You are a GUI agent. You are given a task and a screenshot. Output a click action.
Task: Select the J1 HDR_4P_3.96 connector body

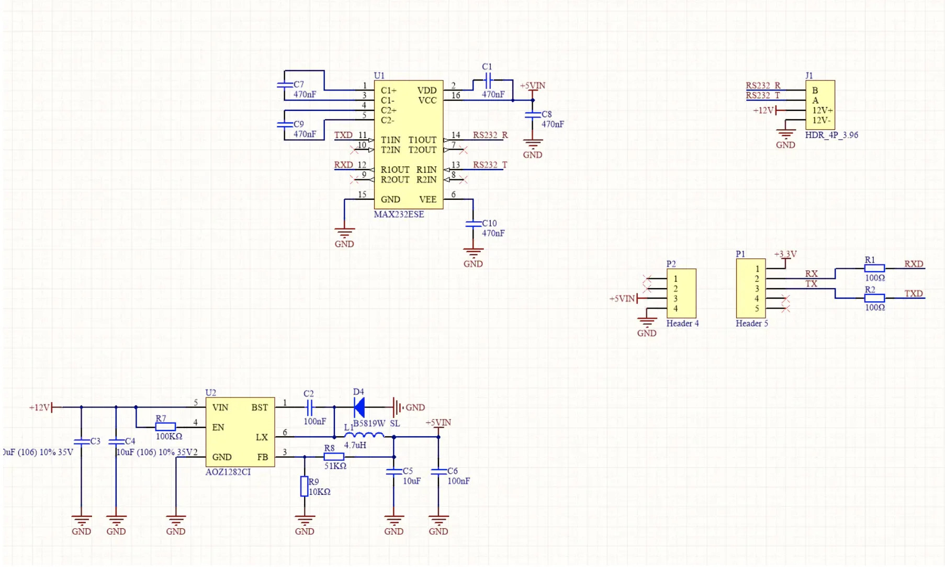(820, 105)
